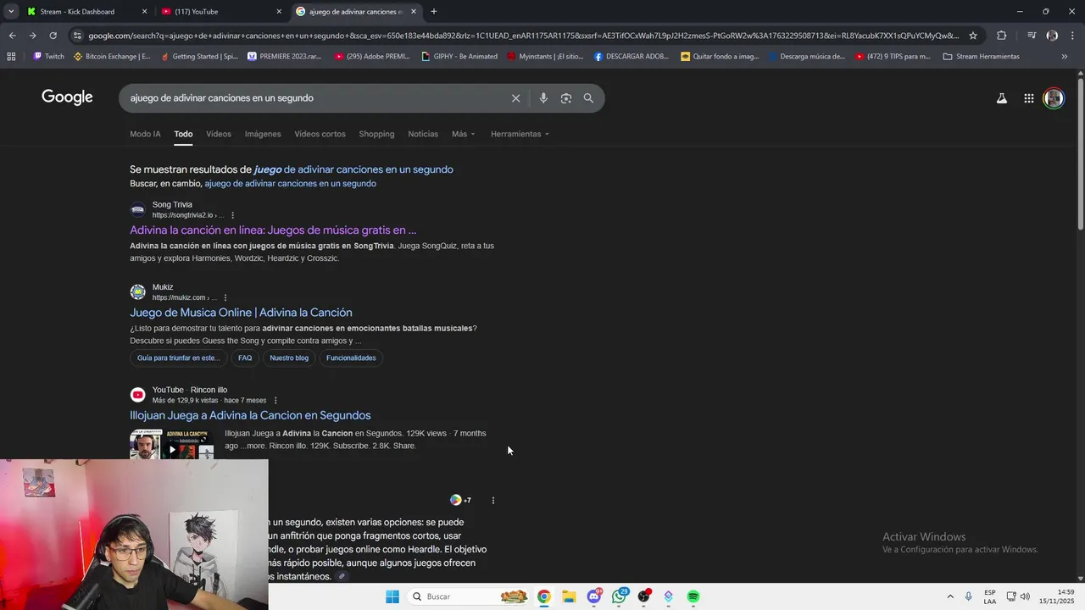Open Discord from the taskbar
Viewport: 1085px width, 610px height.
pyautogui.click(x=594, y=596)
